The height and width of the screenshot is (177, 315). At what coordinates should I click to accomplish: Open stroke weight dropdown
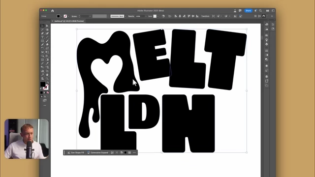pos(90,16)
